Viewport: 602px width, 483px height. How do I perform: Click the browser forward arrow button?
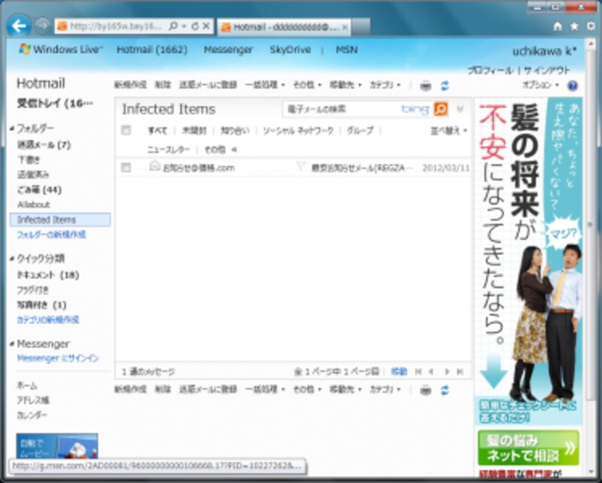43,26
